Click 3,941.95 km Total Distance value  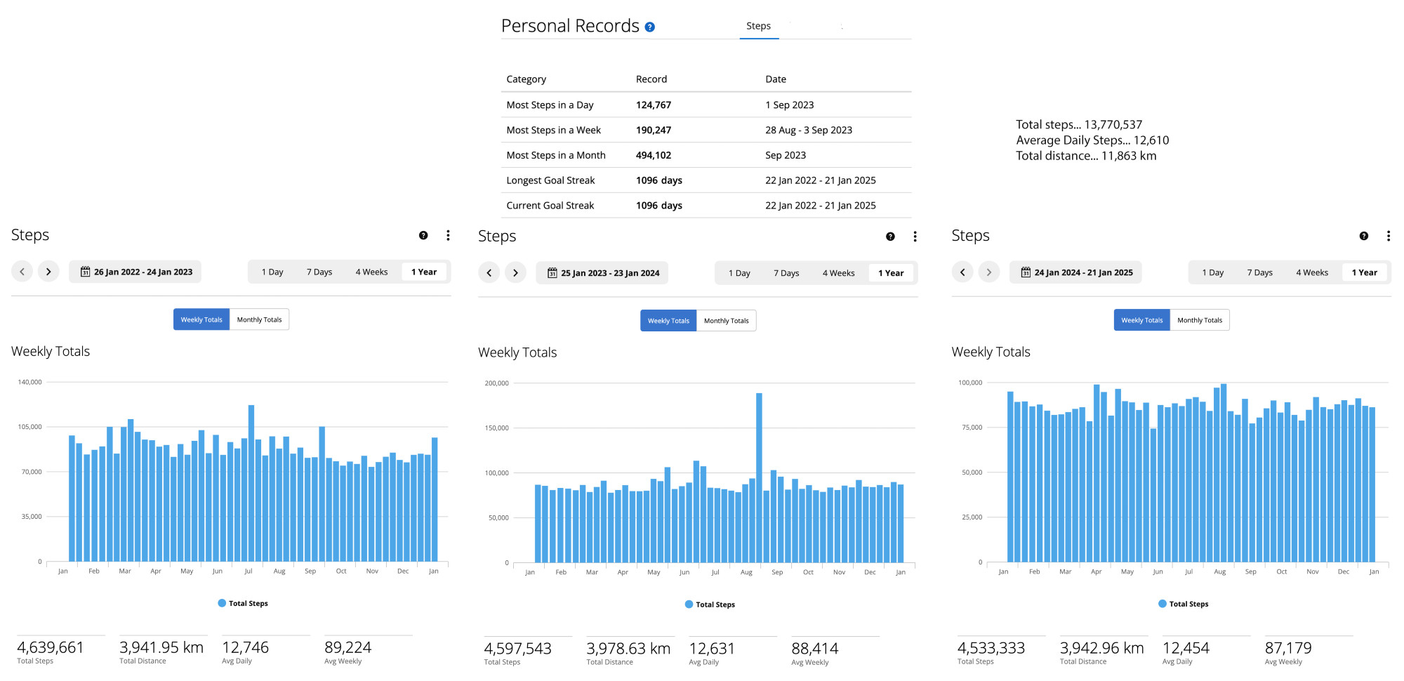pyautogui.click(x=161, y=647)
